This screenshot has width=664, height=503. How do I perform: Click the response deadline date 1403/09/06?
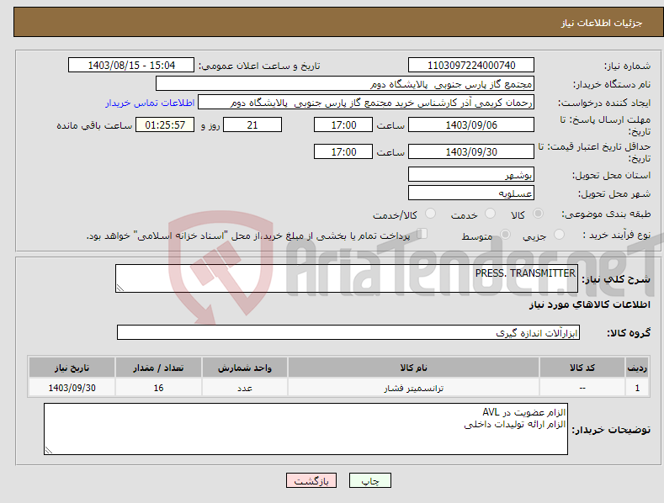[471, 124]
